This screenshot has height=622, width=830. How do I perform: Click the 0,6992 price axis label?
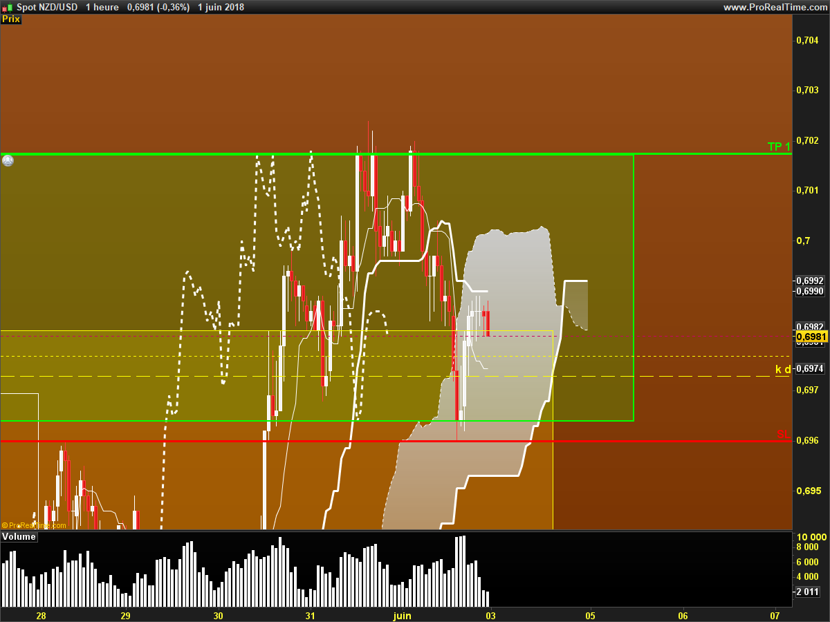click(x=810, y=281)
